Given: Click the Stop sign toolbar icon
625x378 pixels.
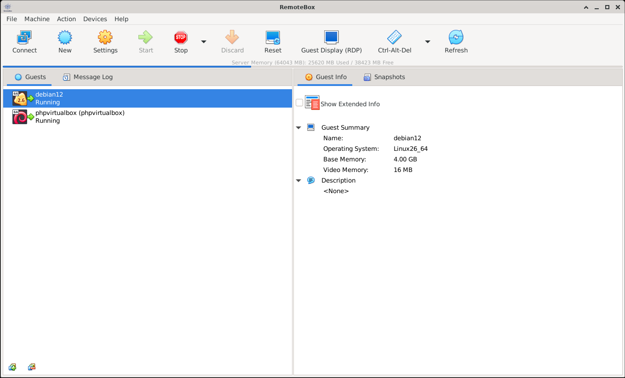Looking at the screenshot, I should [x=181, y=37].
